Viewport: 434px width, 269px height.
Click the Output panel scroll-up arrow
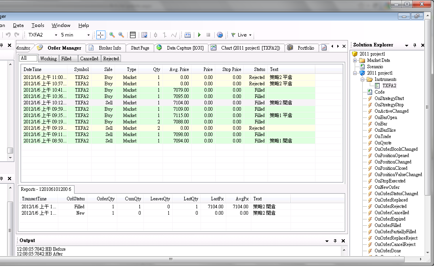[x=344, y=250]
